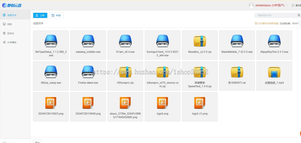Viewport: 301px width, 143px height.
Task: Select 网速管家 SpeedTest_1.0.9.zip archive icon
Action: pyautogui.click(x=200, y=72)
